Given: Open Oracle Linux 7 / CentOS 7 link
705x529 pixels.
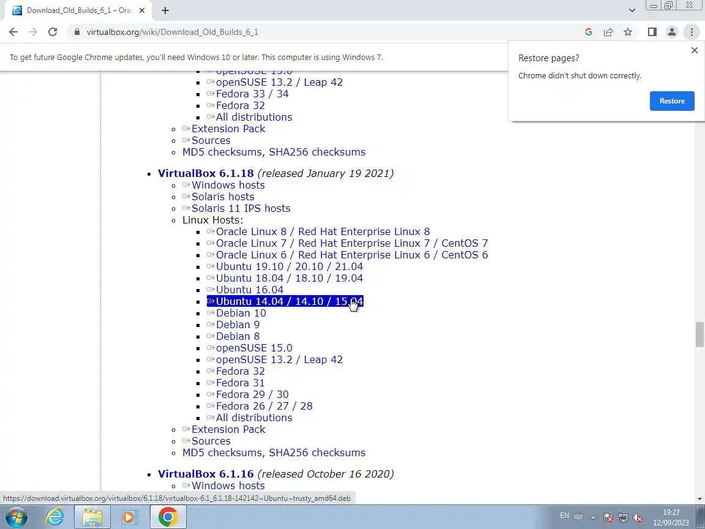Looking at the screenshot, I should [352, 243].
